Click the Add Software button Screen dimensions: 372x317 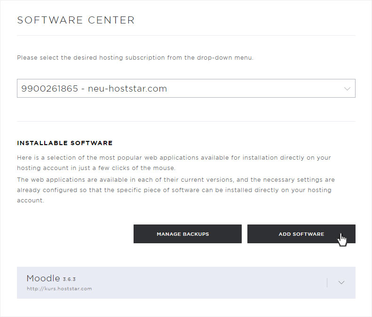point(301,234)
